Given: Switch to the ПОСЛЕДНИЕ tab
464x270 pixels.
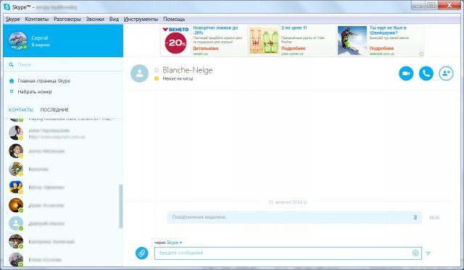Looking at the screenshot, I should pos(54,109).
